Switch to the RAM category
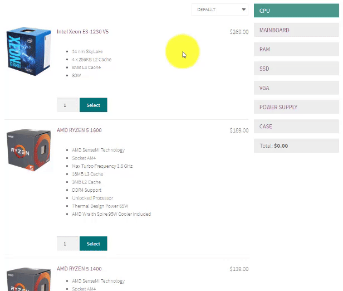 pos(296,49)
